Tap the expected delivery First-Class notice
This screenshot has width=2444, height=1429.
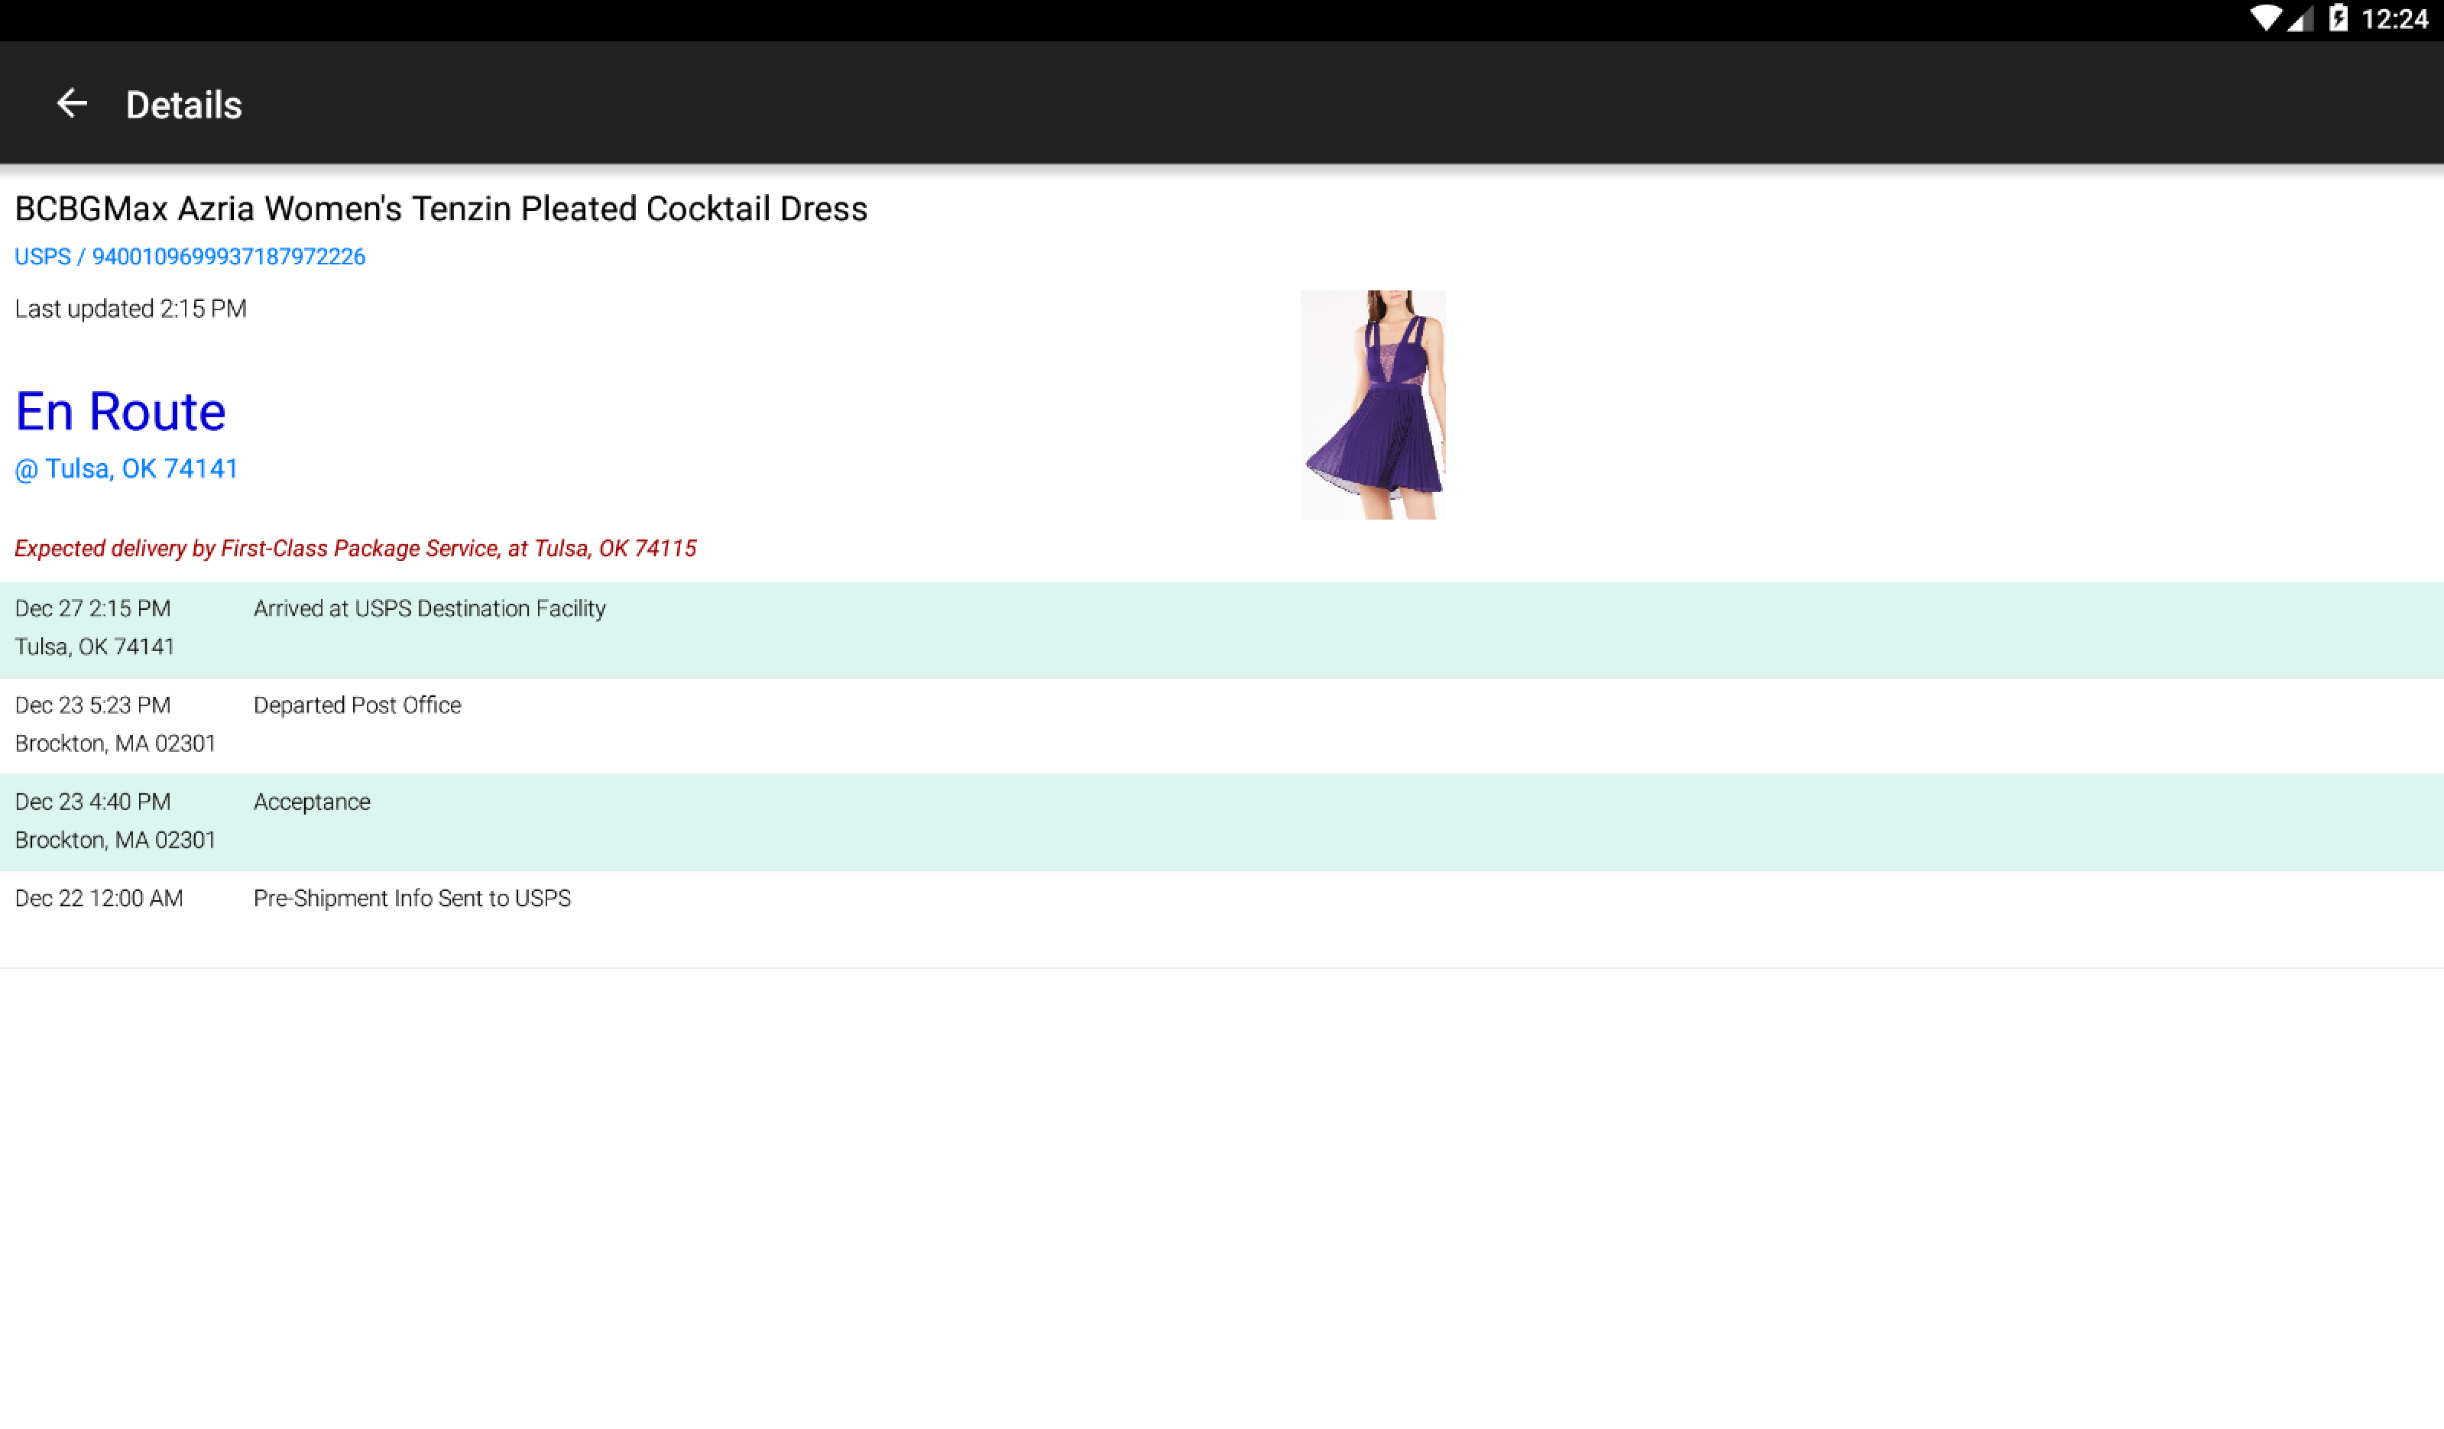pos(355,549)
